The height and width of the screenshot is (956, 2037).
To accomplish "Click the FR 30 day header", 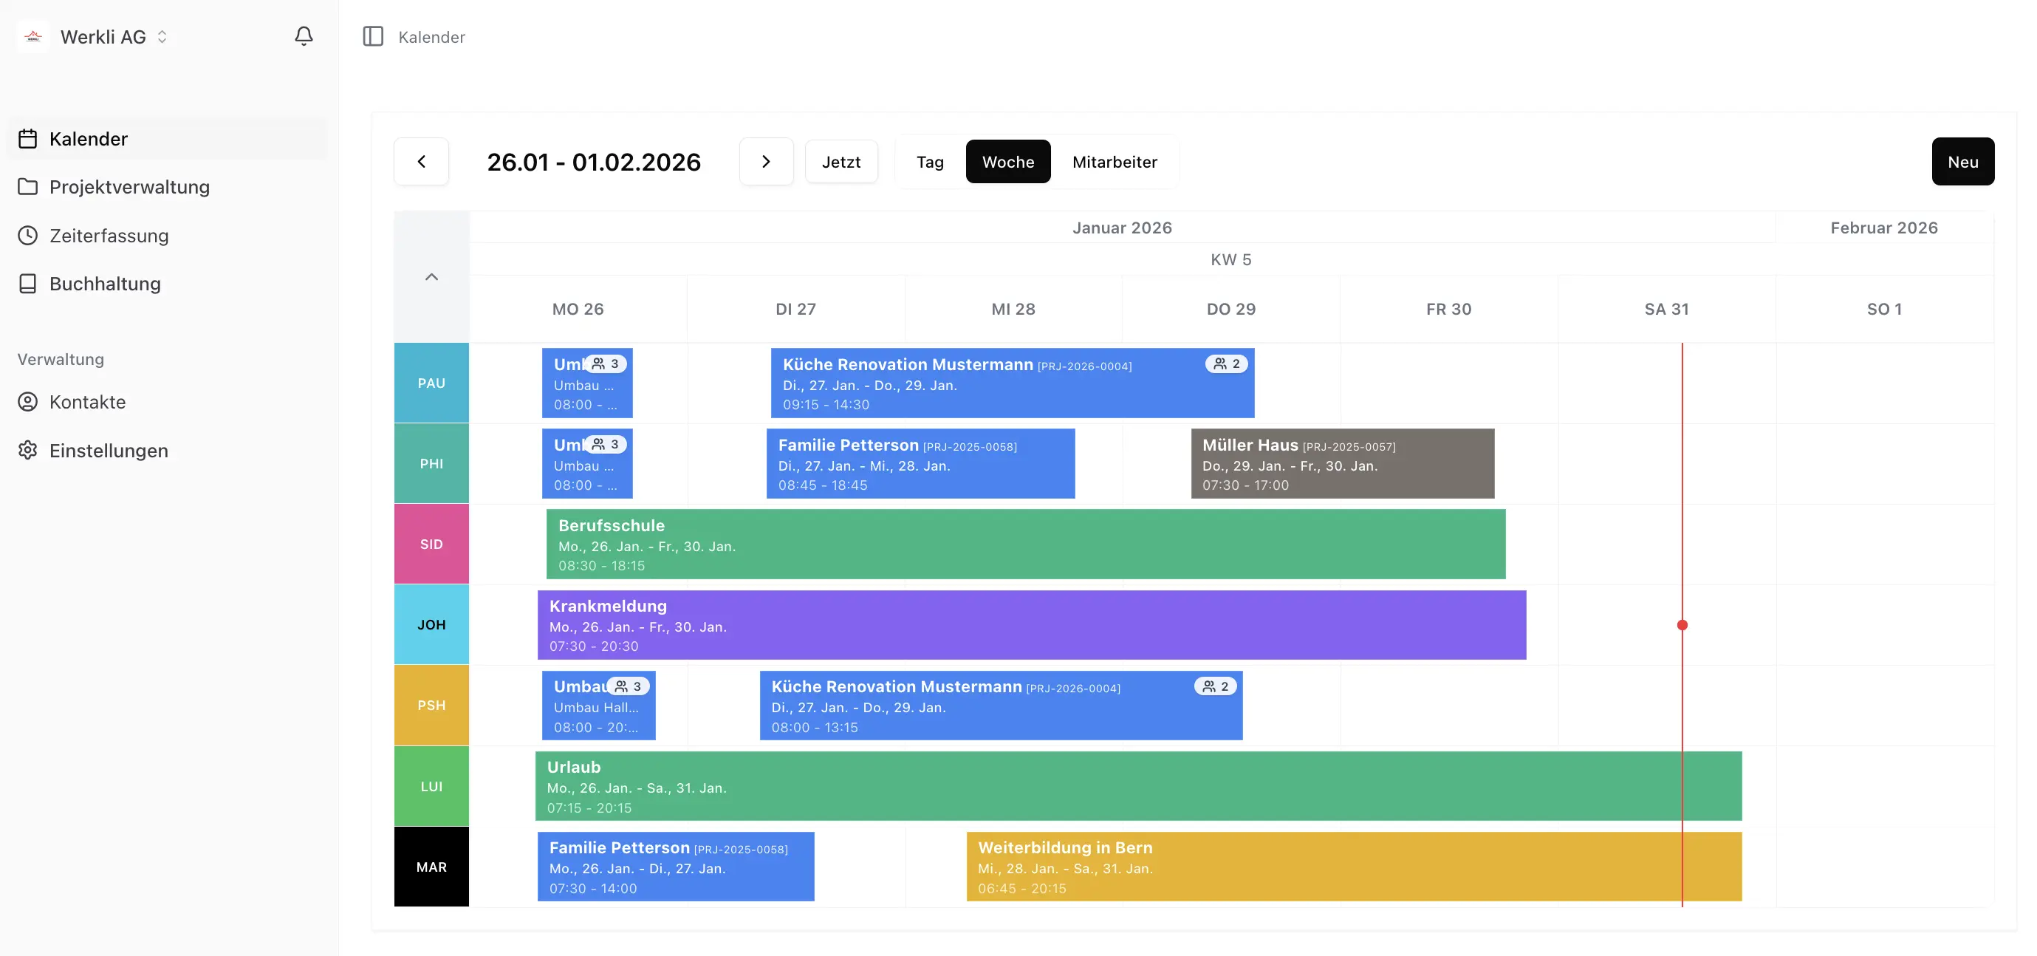I will (x=1448, y=309).
